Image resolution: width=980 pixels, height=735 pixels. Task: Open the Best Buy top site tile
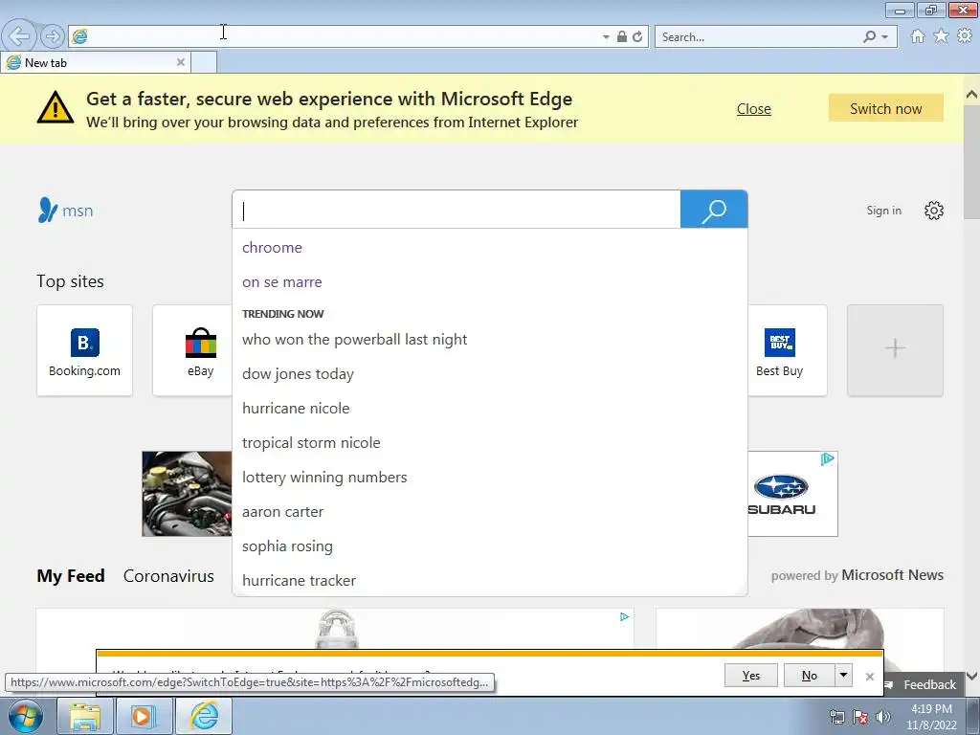788,350
